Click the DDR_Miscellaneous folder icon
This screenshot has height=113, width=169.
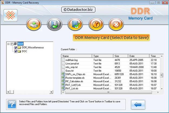[x=19, y=47]
